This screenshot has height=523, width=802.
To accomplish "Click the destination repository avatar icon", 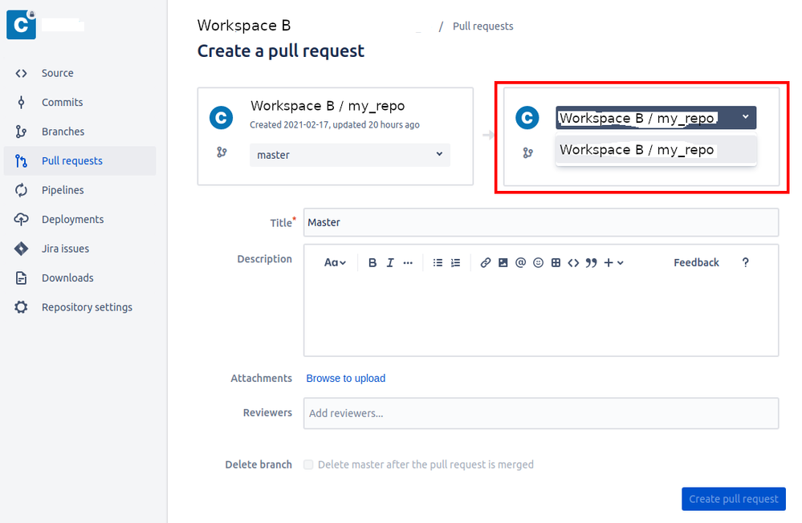I will [527, 118].
